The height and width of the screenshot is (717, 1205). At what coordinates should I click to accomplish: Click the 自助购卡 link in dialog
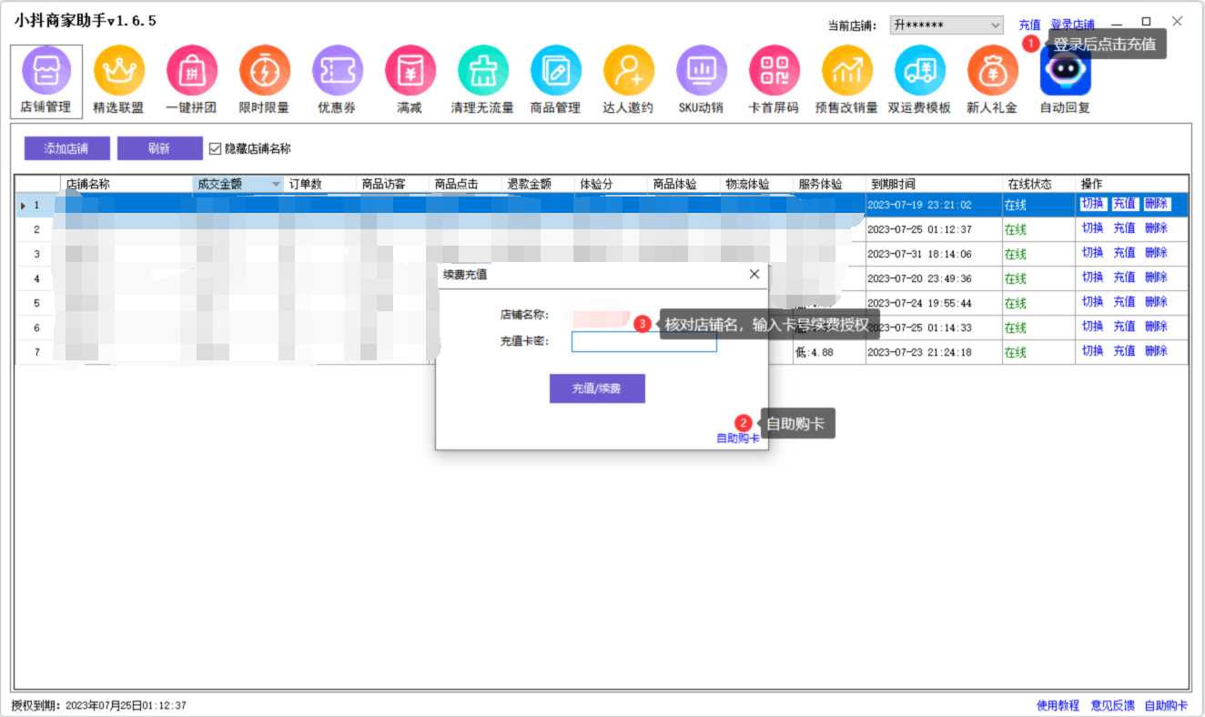point(737,439)
